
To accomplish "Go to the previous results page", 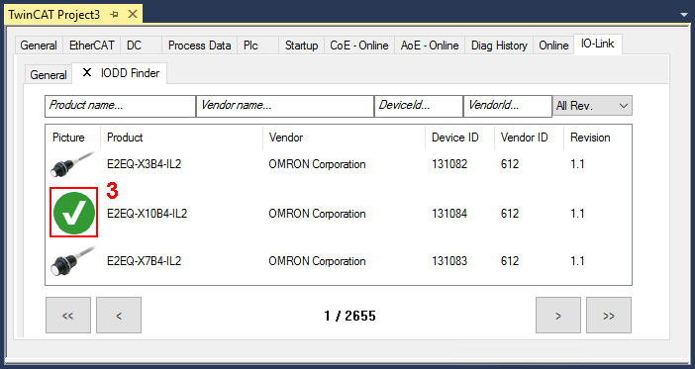I will 119,315.
